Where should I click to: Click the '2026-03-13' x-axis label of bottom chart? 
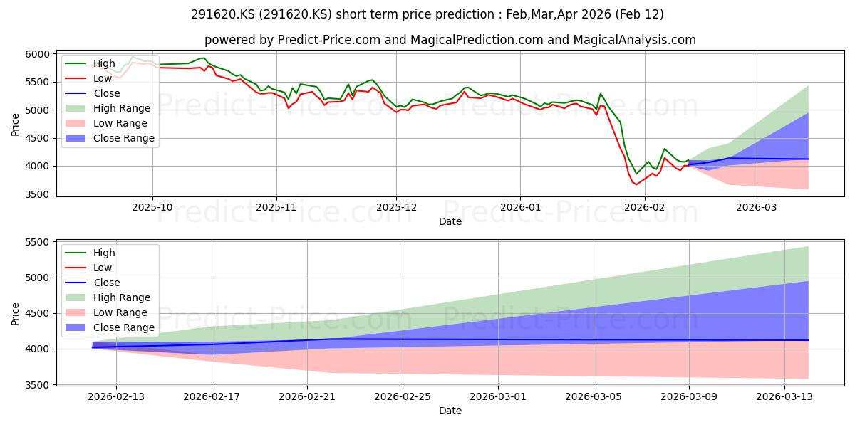point(784,396)
